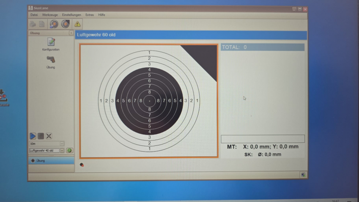
Task: Maximize the SiusLane window
Action: pyautogui.click(x=300, y=9)
